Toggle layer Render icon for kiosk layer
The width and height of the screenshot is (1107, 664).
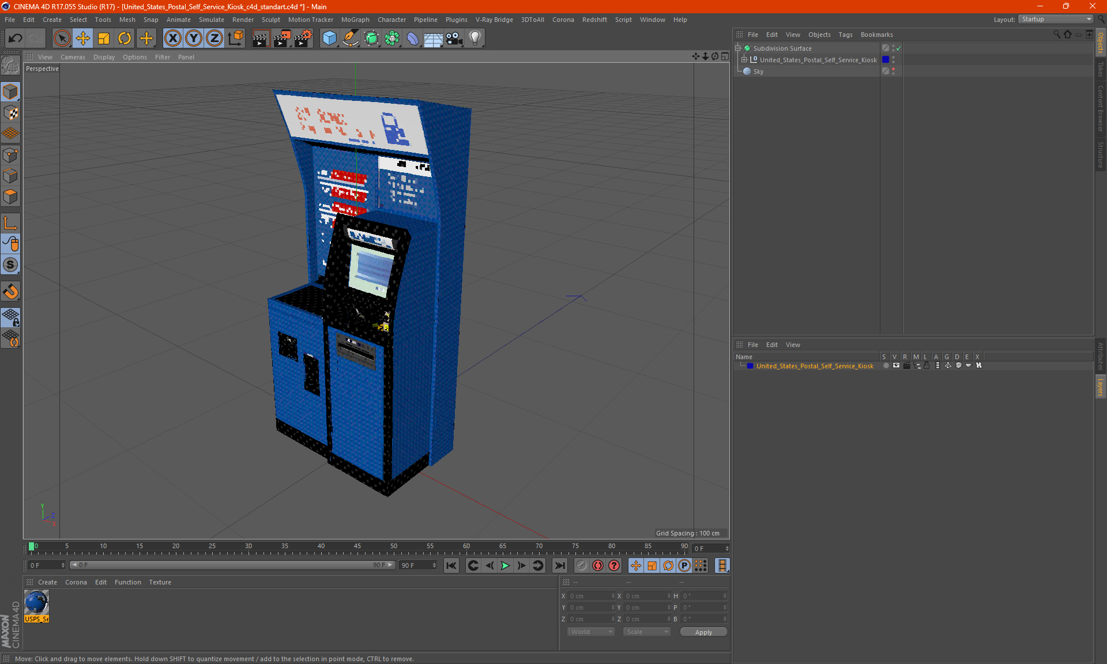[906, 365]
